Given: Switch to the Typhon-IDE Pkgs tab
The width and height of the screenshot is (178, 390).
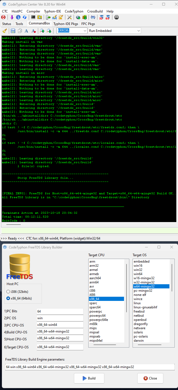Looking at the screenshot, I should point(66,24).
